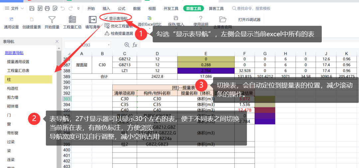Close the 表导航 side panel
The height and width of the screenshot is (168, 359).
point(57,41)
